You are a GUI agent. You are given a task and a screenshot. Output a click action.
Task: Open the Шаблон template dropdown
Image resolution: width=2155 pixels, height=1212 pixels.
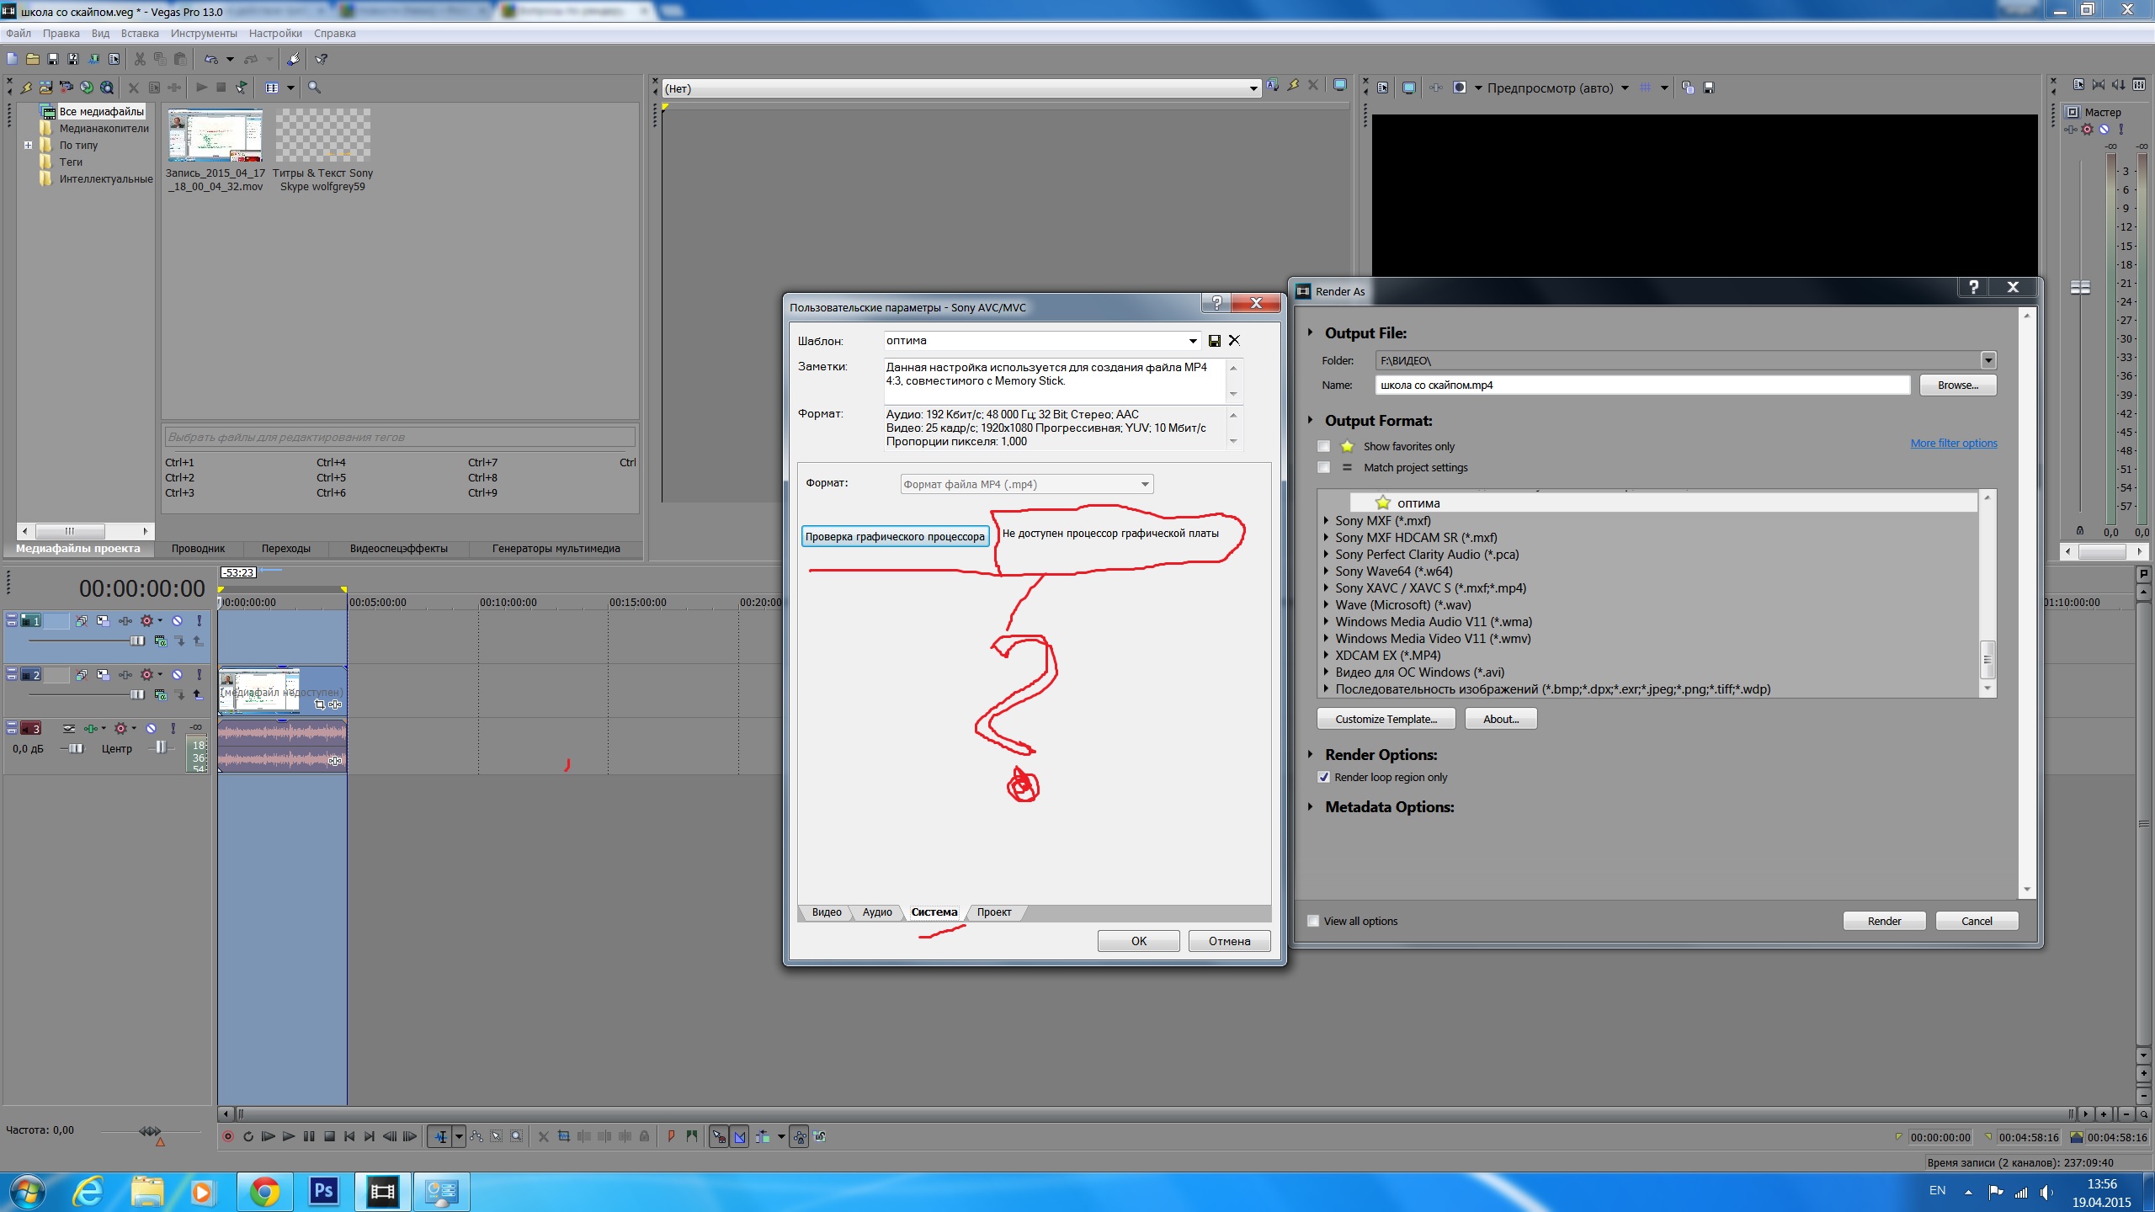pyautogui.click(x=1193, y=341)
